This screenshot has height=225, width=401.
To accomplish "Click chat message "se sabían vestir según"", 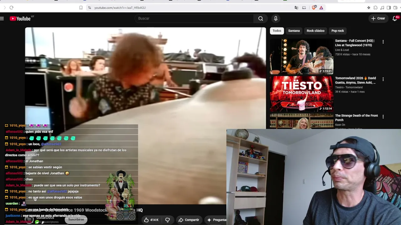I will (x=45, y=167).
